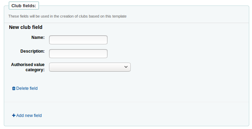This screenshot has height=129, width=252.
Task: Click the Club fields: legend
Action: 24,6
